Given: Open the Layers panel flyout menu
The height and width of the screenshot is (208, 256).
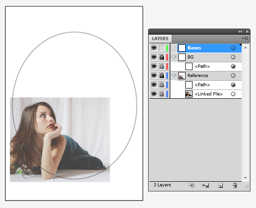Looking at the screenshot, I should coord(245,39).
